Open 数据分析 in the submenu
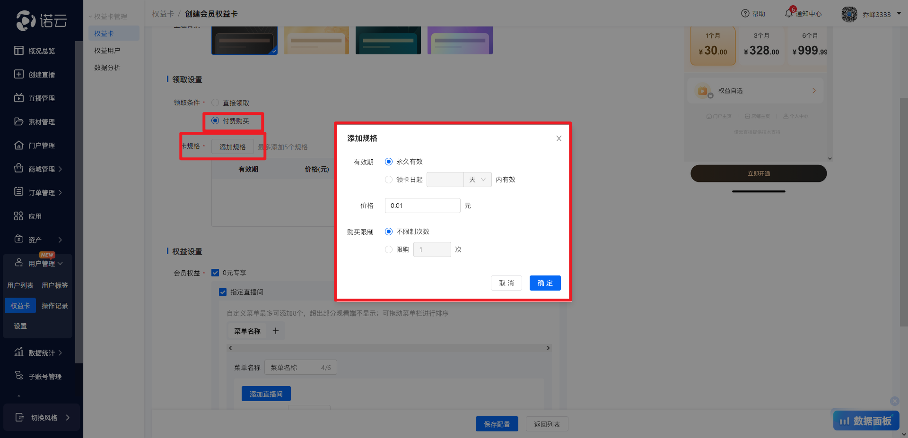Image resolution: width=908 pixels, height=438 pixels. point(107,68)
